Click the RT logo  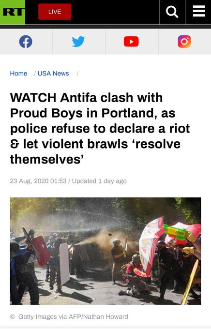click(13, 12)
